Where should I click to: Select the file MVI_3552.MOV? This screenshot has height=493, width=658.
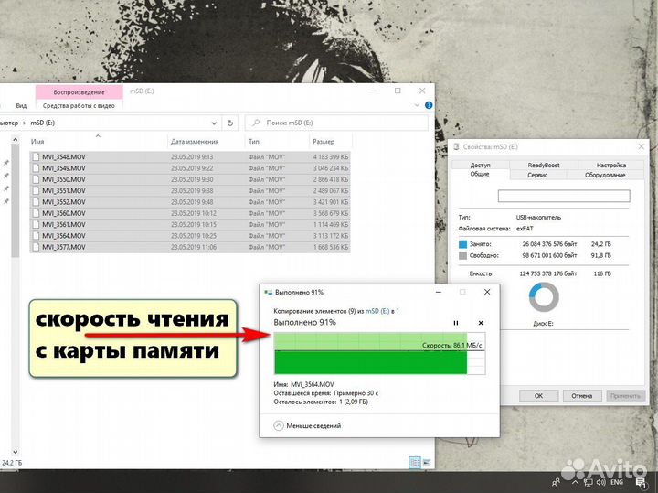click(x=190, y=202)
